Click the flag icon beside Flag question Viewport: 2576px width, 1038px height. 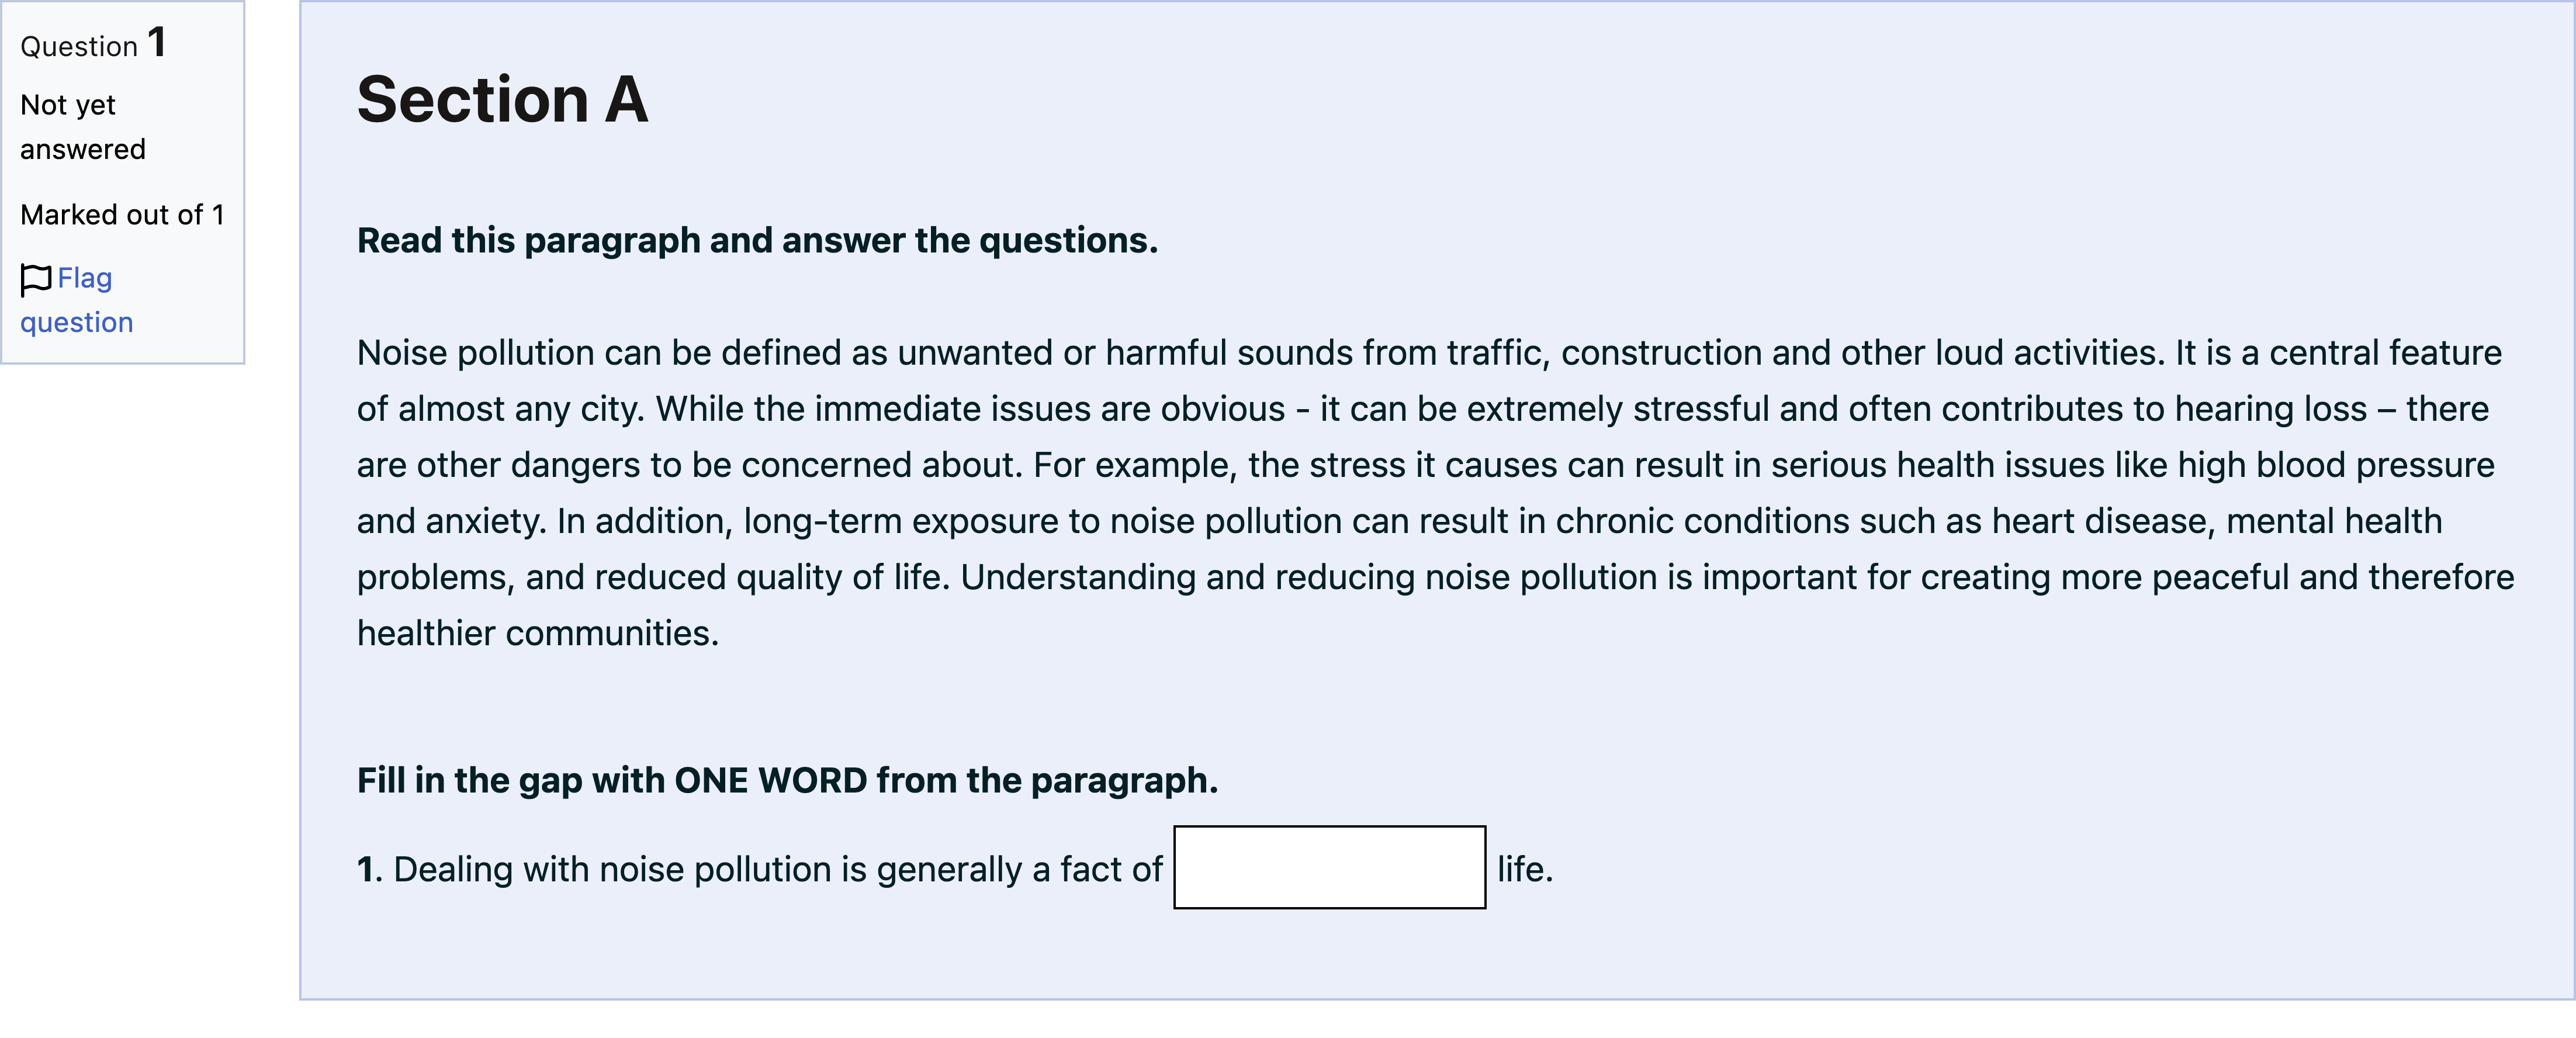pyautogui.click(x=35, y=280)
